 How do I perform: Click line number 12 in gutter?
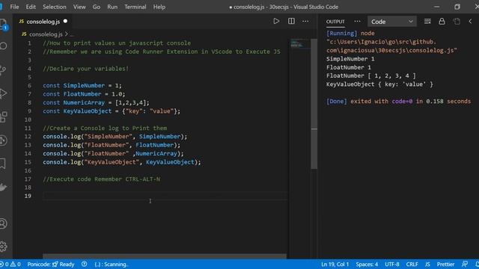click(x=28, y=136)
